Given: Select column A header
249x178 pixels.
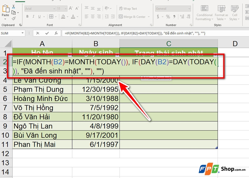Looking at the screenshot, I should (42, 44).
